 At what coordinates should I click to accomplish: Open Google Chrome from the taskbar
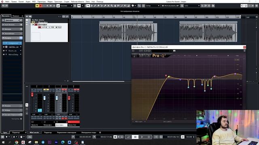17,142
